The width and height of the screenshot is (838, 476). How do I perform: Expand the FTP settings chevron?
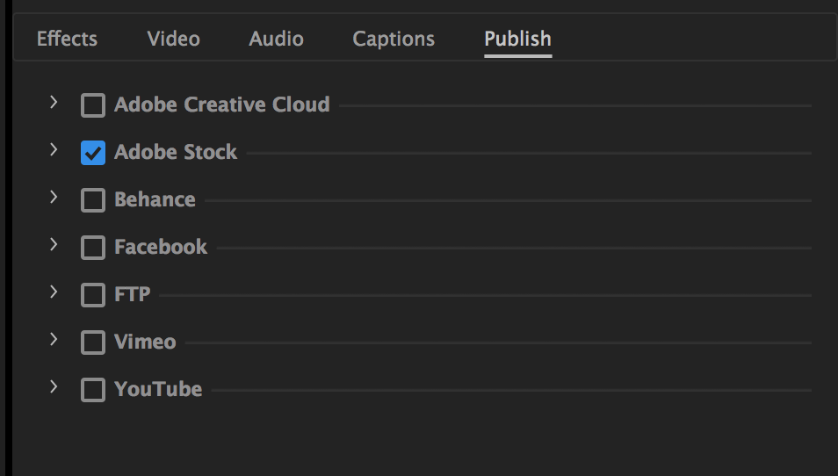[x=54, y=292]
